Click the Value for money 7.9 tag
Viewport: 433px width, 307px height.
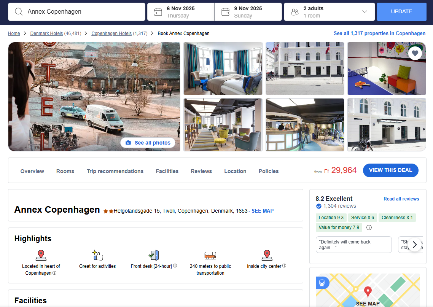pos(339,227)
